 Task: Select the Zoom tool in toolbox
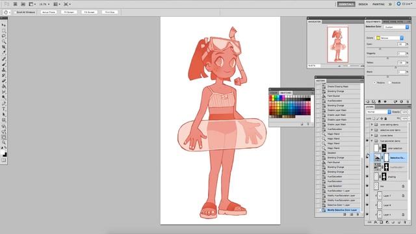coord(4,143)
